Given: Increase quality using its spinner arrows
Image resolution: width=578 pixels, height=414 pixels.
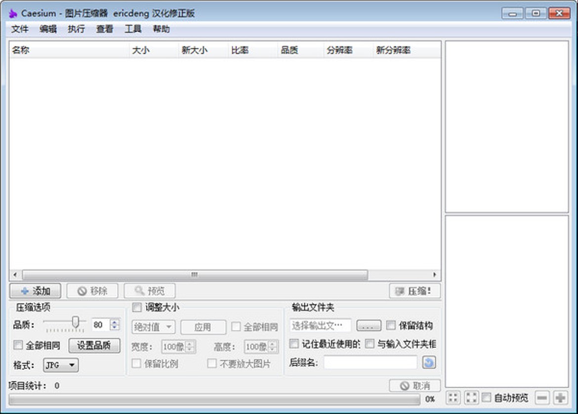Looking at the screenshot, I should pyautogui.click(x=114, y=322).
